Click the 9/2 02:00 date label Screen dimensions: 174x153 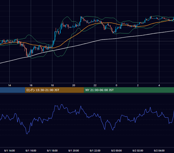(138, 150)
